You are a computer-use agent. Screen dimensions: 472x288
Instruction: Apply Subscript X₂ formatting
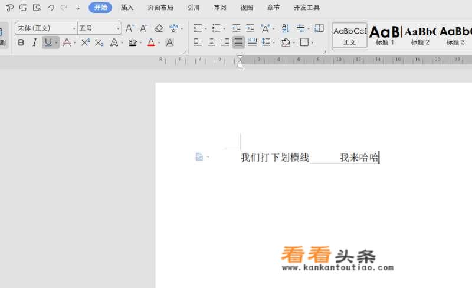coord(99,42)
